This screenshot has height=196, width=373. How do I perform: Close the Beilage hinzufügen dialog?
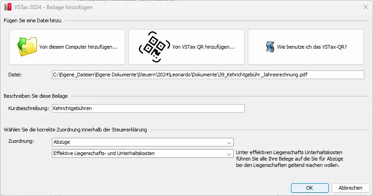click(x=366, y=7)
